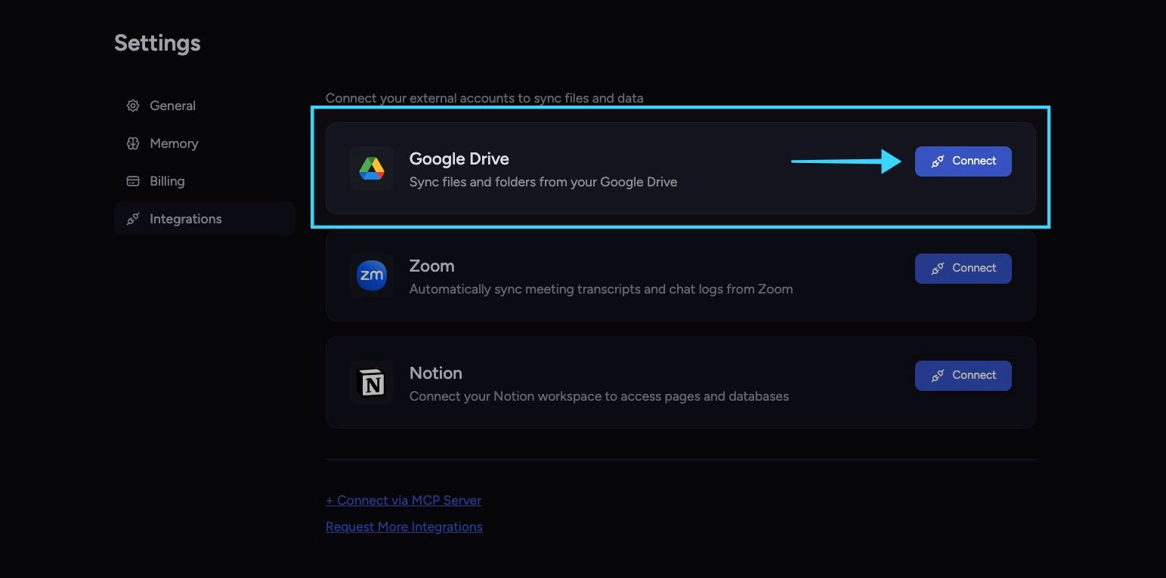Click the Google Drive logo icon
The height and width of the screenshot is (578, 1166).
(372, 168)
